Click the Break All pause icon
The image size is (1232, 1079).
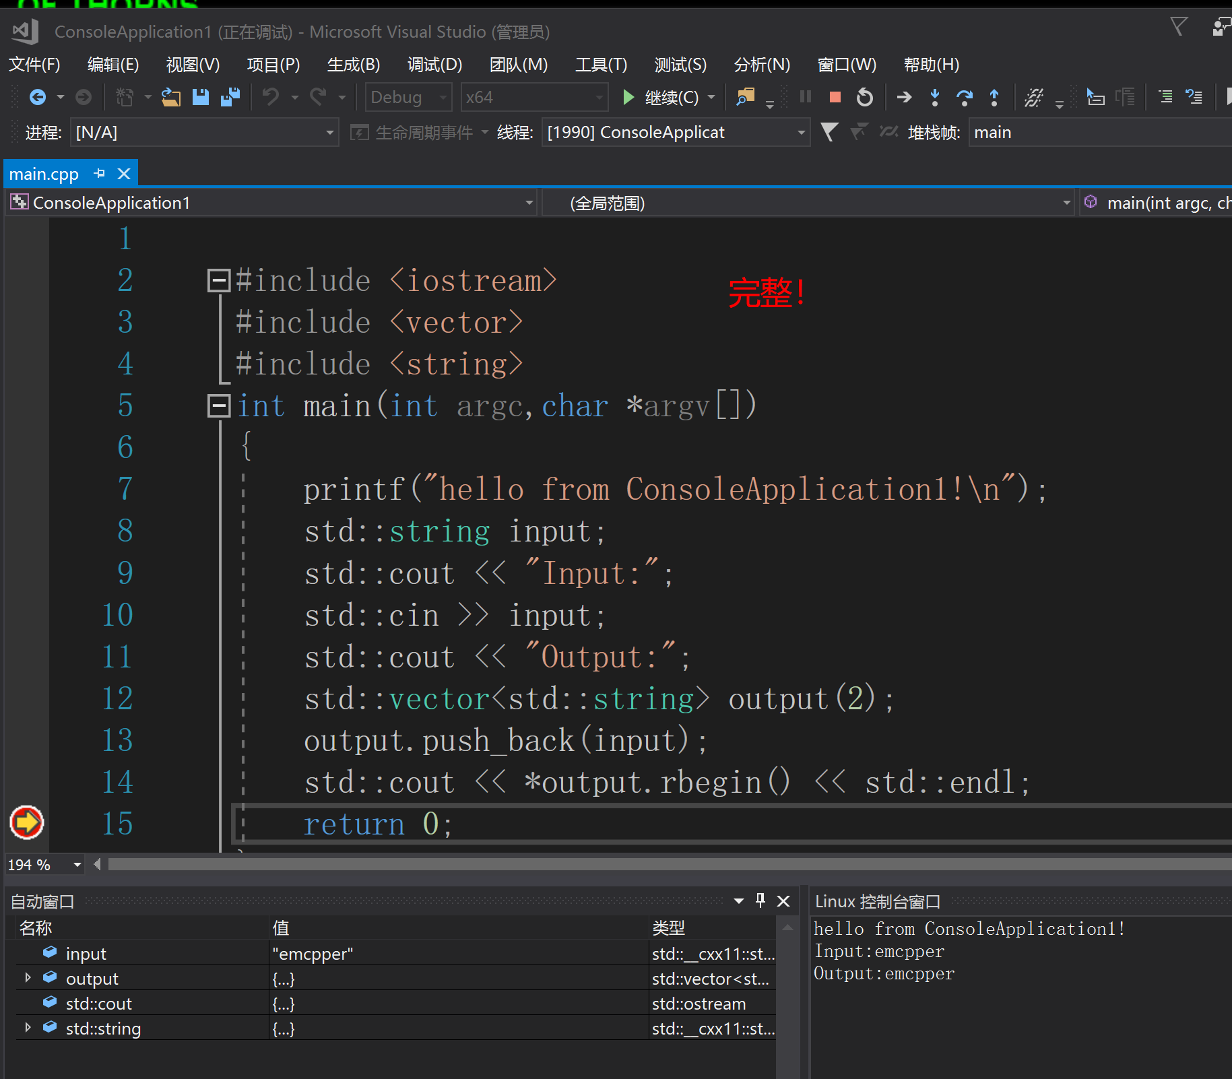pyautogui.click(x=805, y=98)
